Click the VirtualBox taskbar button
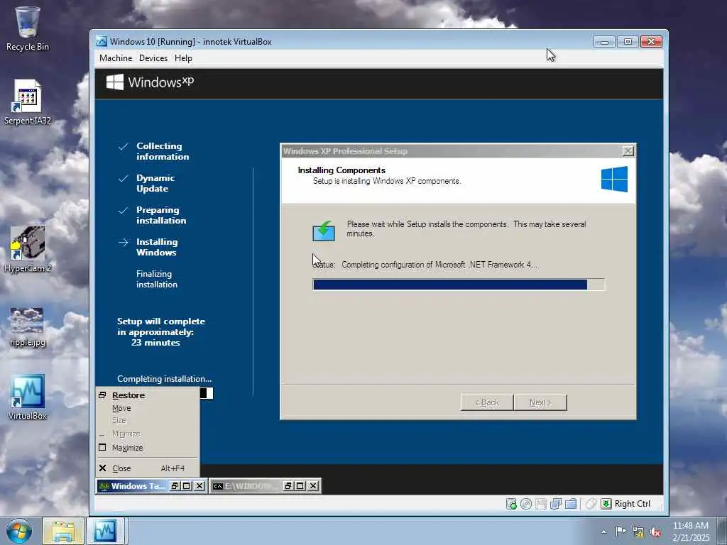The image size is (727, 545). tap(105, 531)
